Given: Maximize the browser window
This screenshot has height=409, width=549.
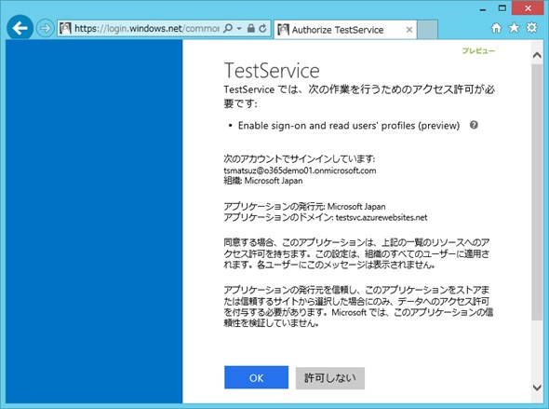Looking at the screenshot, I should pyautogui.click(x=502, y=8).
